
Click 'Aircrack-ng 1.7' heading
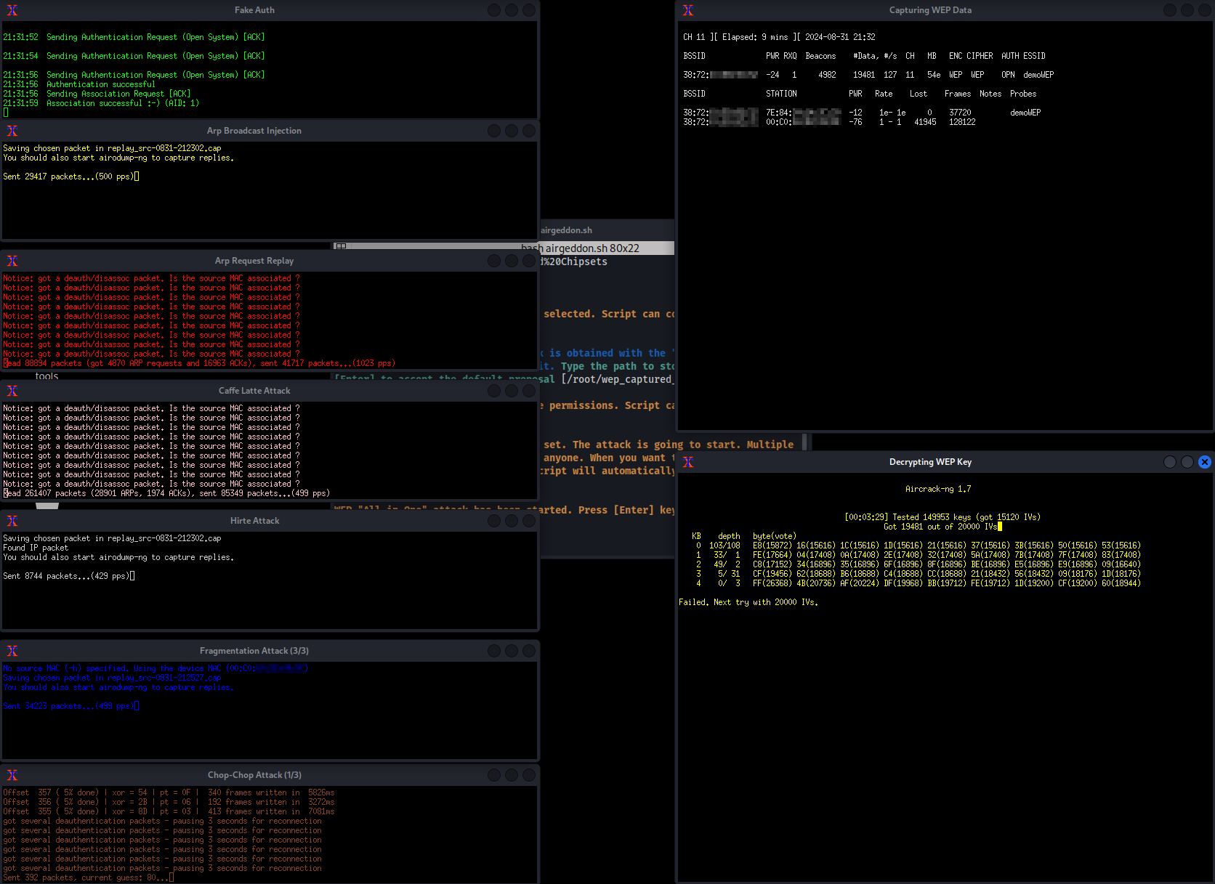coord(938,489)
